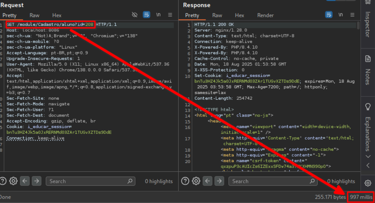The width and height of the screenshot is (375, 203).
Task: Switch Response view to Render tab
Action: (265, 15)
